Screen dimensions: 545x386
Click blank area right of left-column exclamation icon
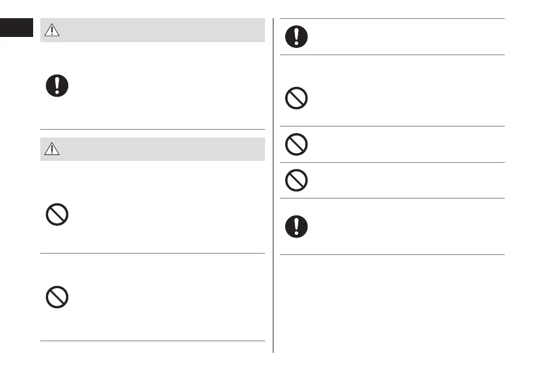162,86
